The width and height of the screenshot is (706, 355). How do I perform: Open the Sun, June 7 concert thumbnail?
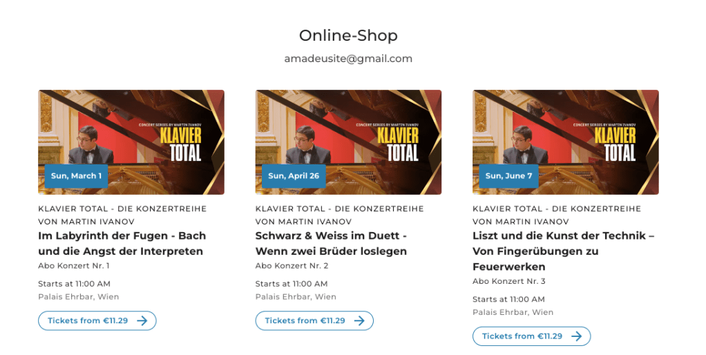pyautogui.click(x=566, y=142)
